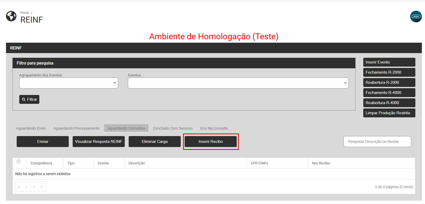Go to last page of results
Screen dimensions: 425x204
pos(42,187)
